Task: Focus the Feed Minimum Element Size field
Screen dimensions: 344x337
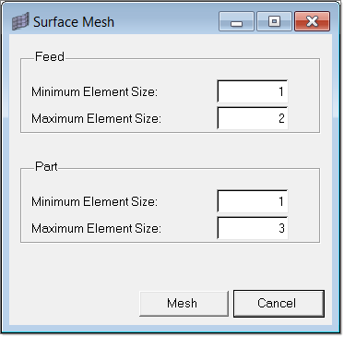Action: pyautogui.click(x=253, y=91)
